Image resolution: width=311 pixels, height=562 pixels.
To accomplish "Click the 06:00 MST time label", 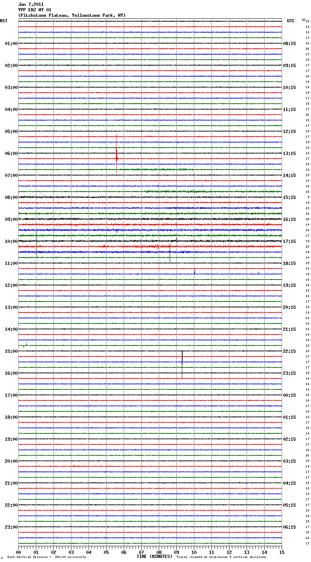I will [11, 154].
